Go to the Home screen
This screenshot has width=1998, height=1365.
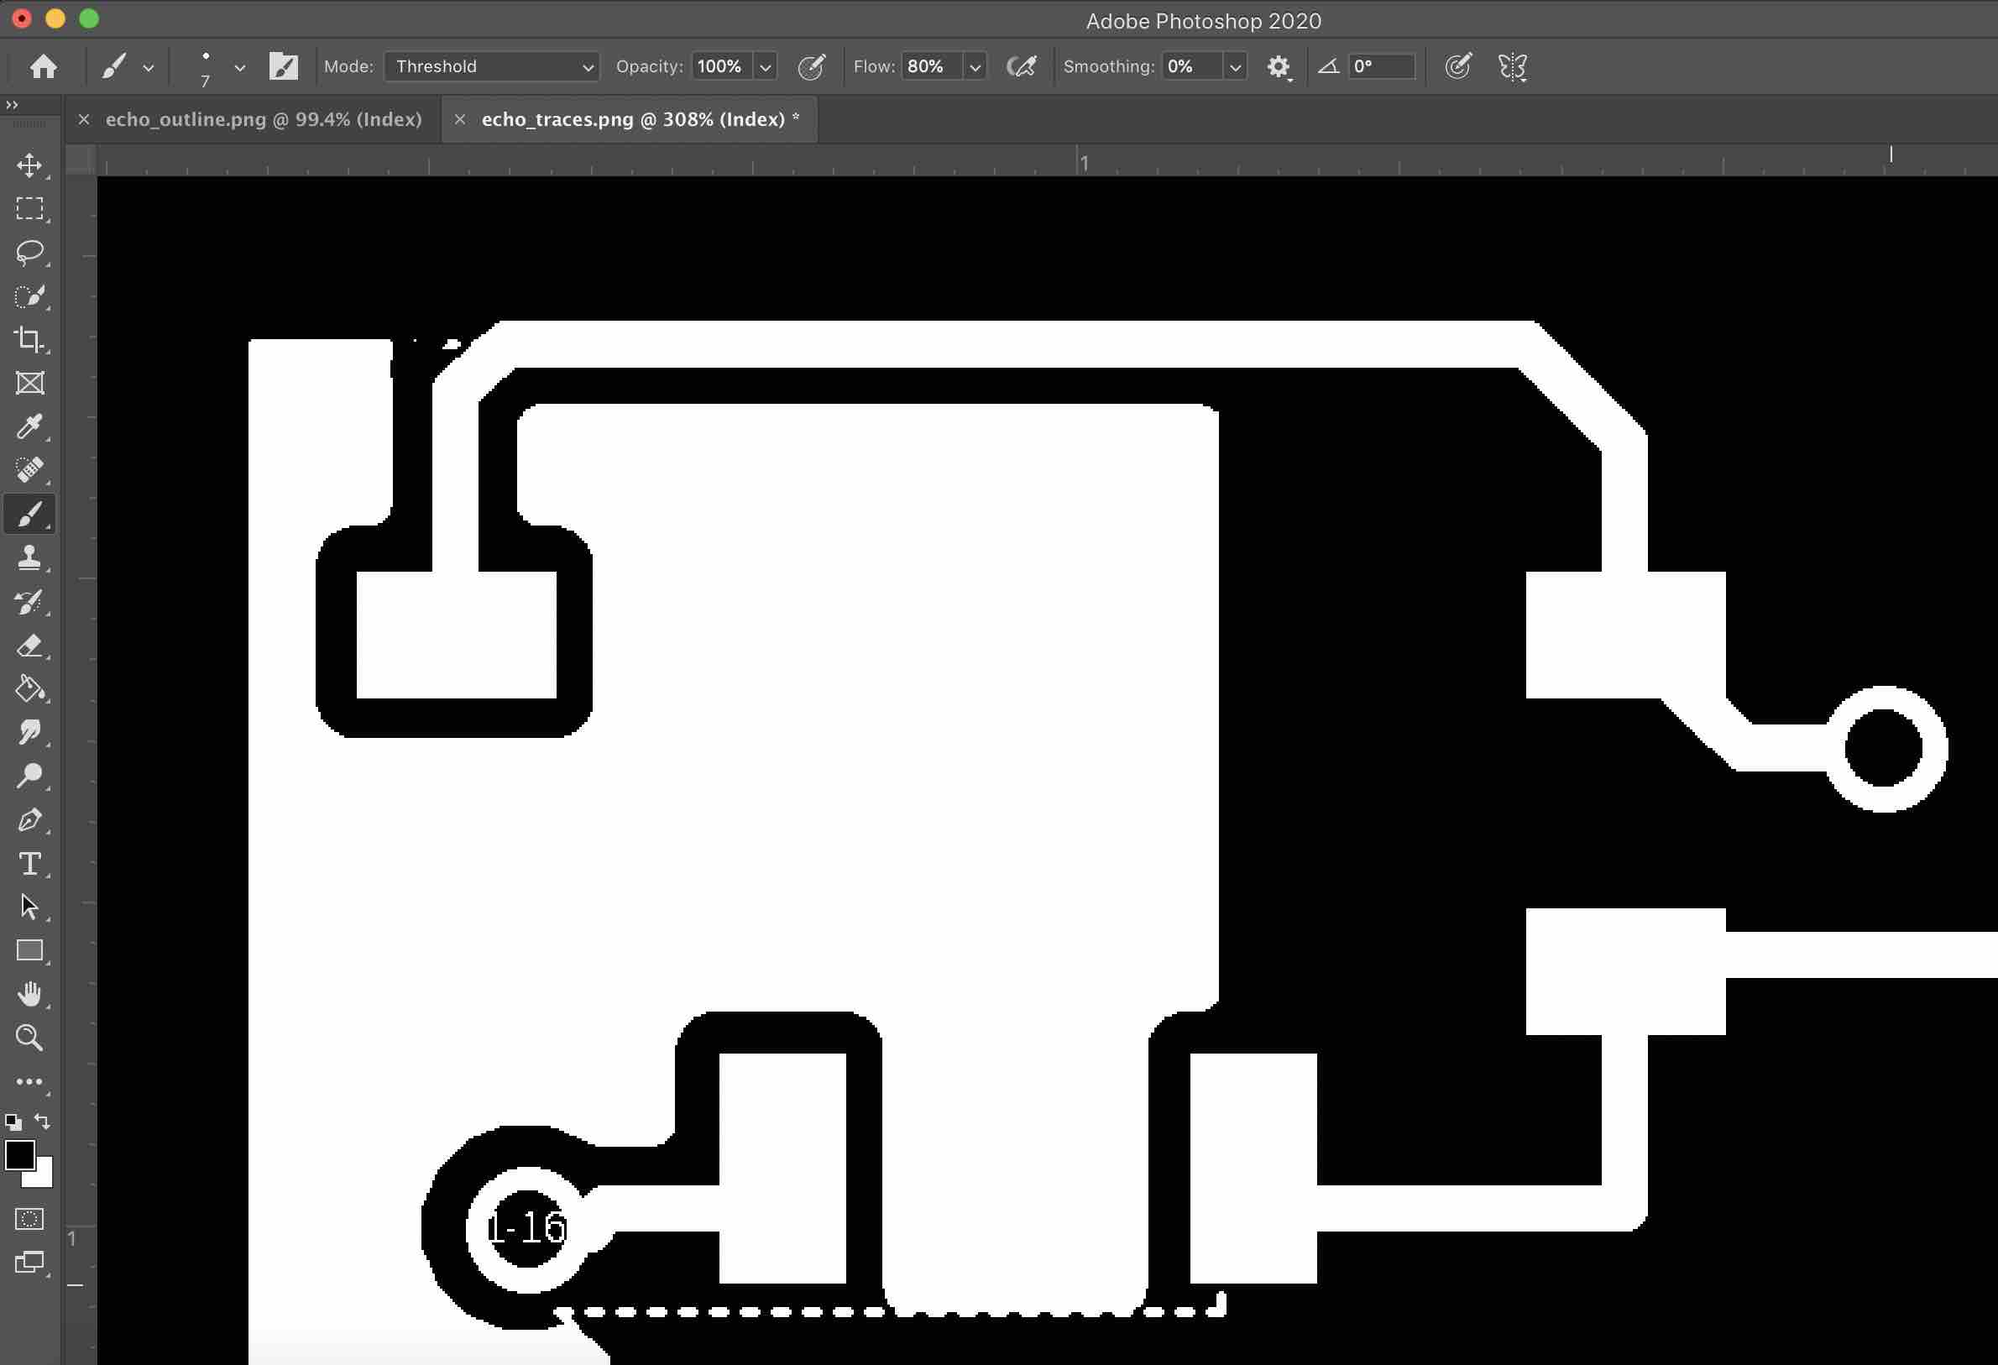coord(44,66)
